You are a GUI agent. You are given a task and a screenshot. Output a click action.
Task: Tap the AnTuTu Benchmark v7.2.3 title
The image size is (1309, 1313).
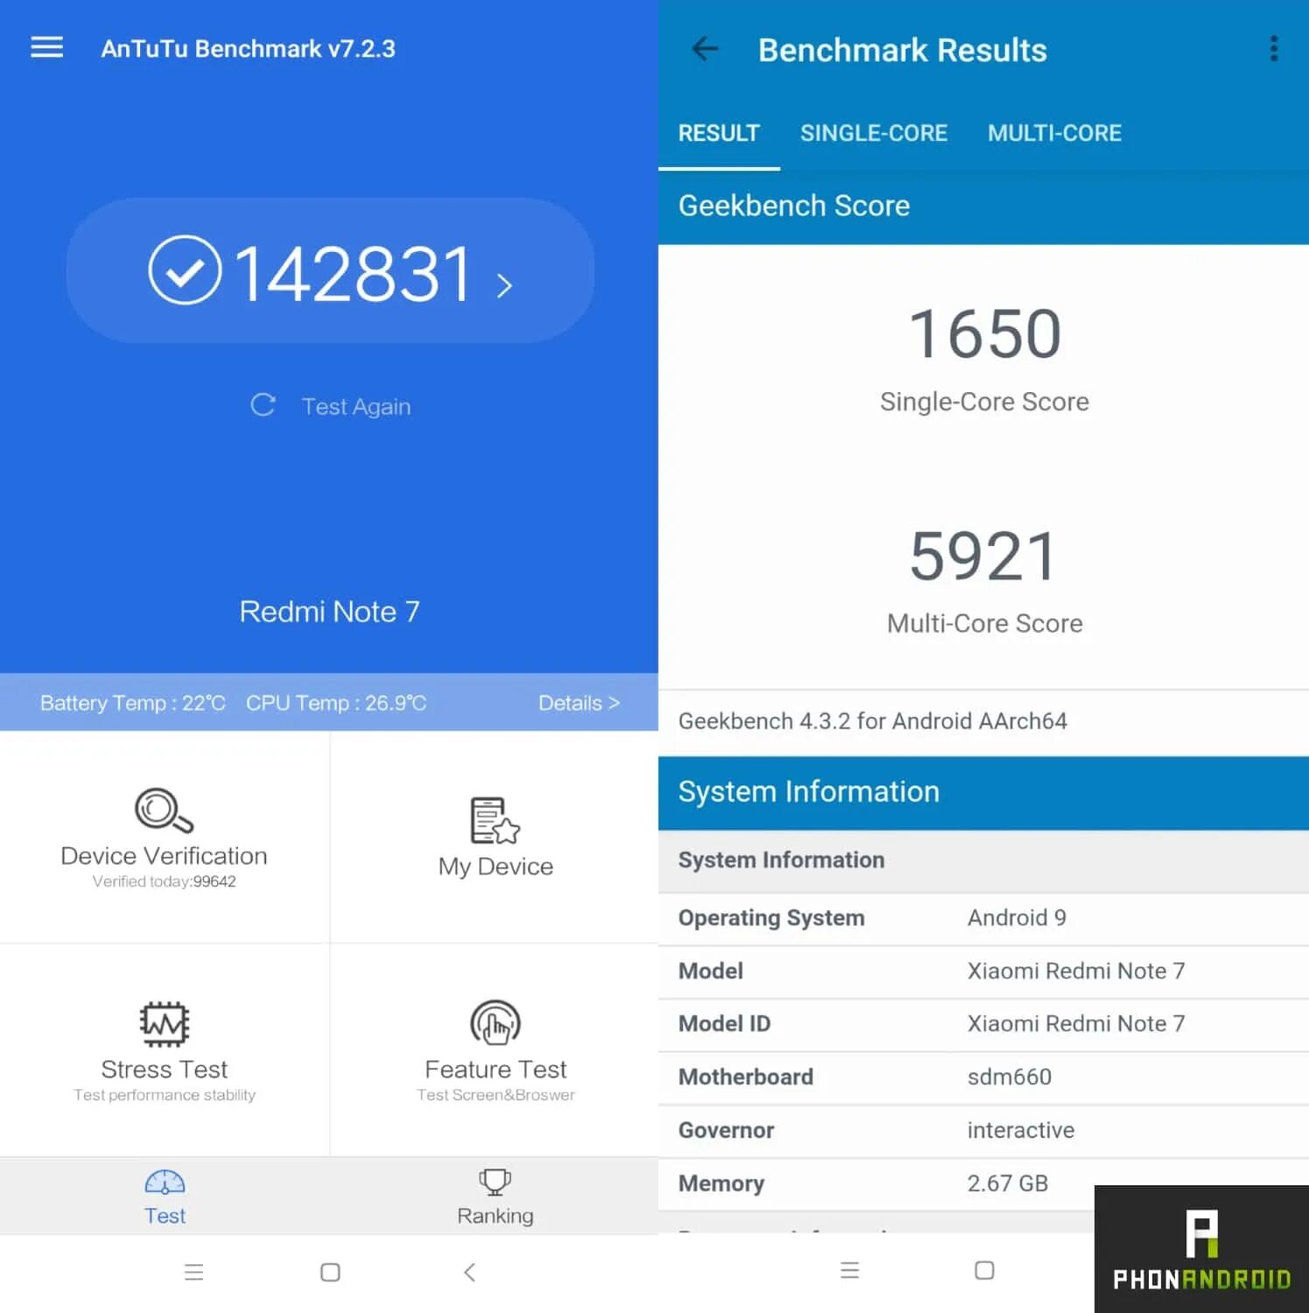[x=248, y=48]
